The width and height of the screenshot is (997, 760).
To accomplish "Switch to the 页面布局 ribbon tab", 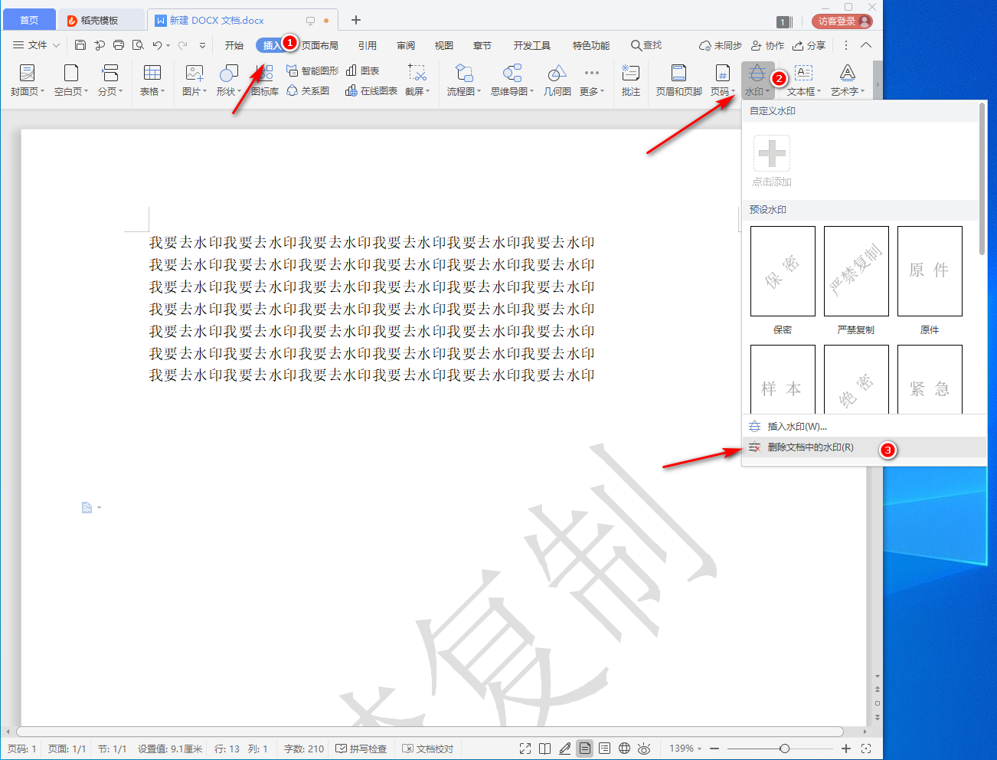I will pos(320,45).
